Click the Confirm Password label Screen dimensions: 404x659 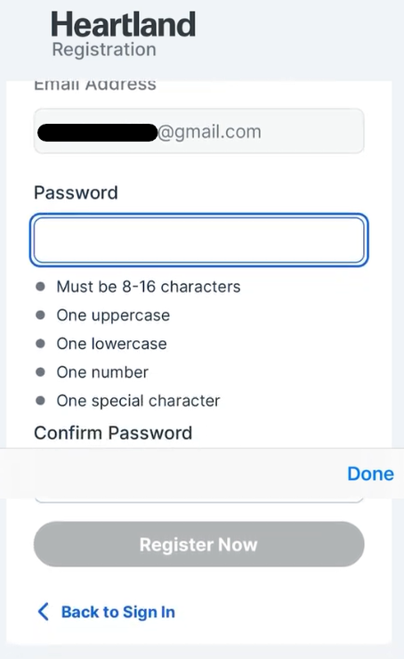coord(113,433)
